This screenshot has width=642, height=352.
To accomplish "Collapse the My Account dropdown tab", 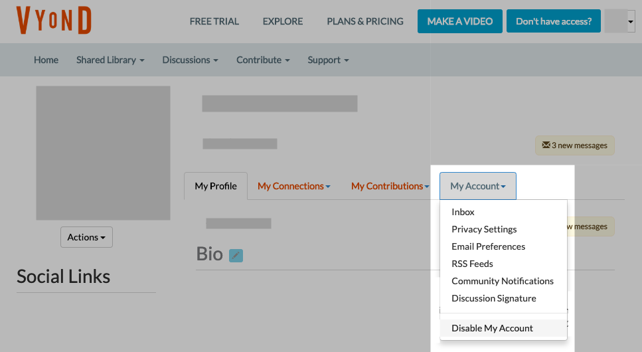I will (478, 186).
